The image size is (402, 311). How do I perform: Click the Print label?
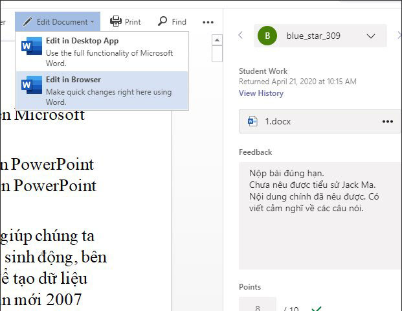click(x=133, y=22)
